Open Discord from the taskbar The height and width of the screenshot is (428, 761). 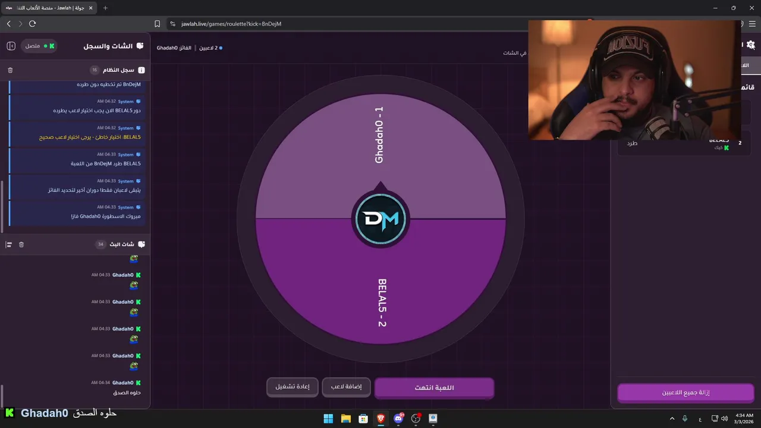[398, 418]
